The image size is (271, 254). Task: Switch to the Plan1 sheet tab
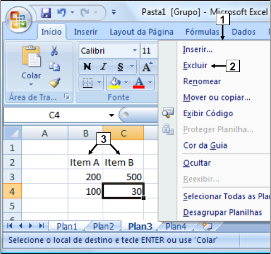[x=67, y=227]
